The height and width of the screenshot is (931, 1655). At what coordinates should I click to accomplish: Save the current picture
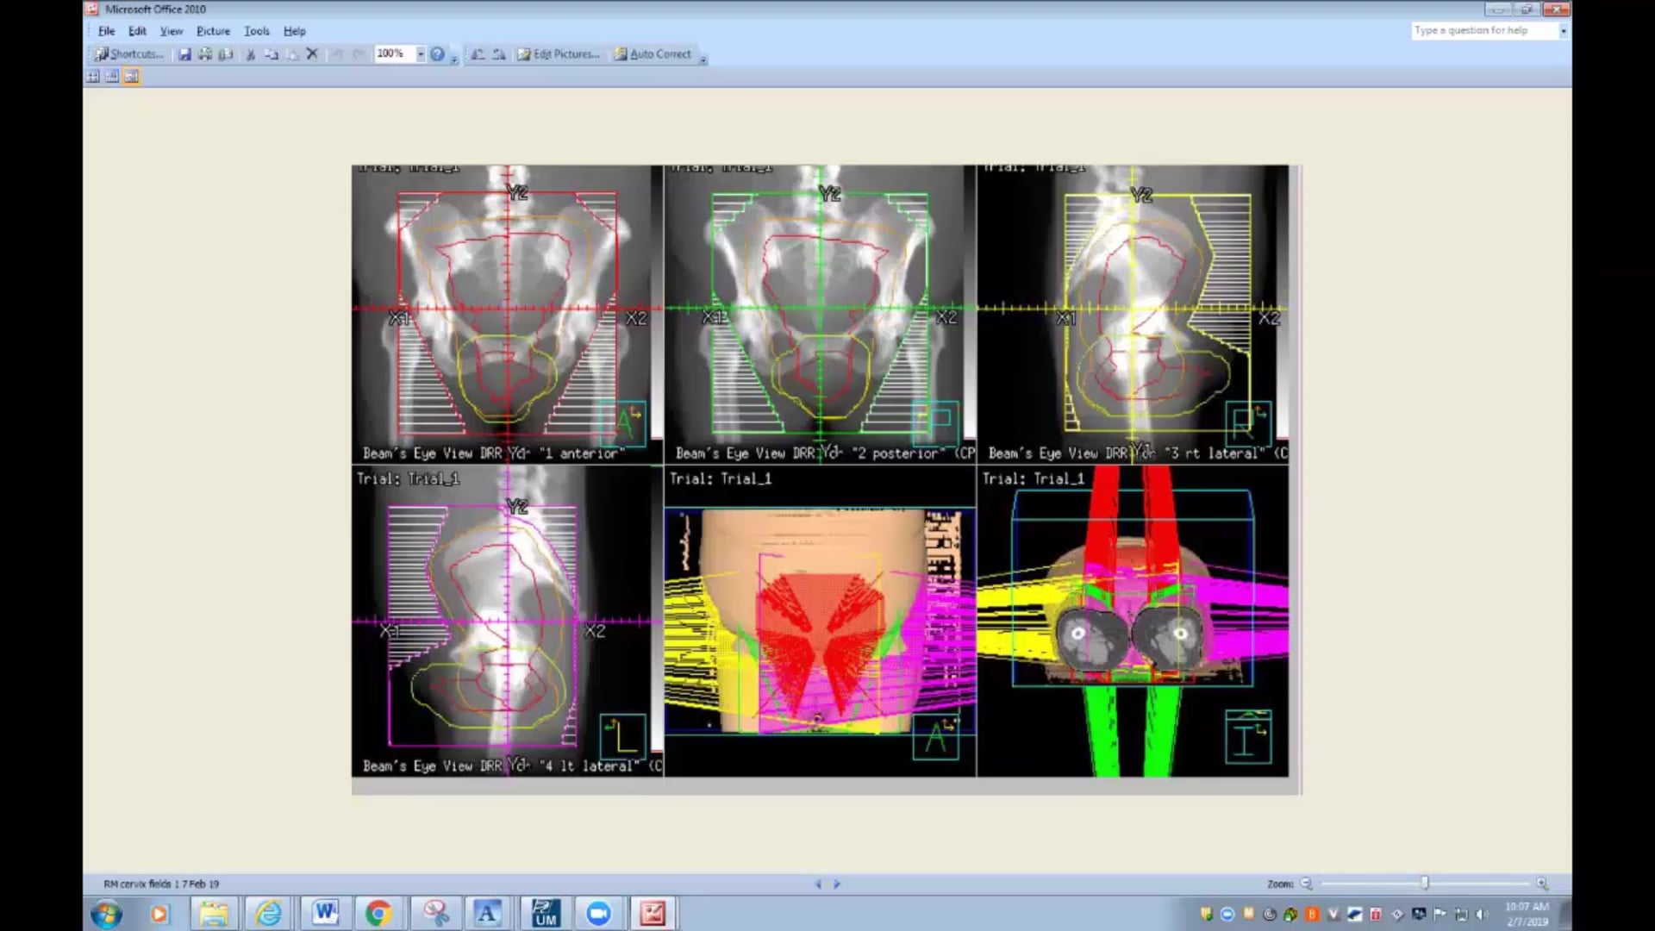[x=185, y=53]
